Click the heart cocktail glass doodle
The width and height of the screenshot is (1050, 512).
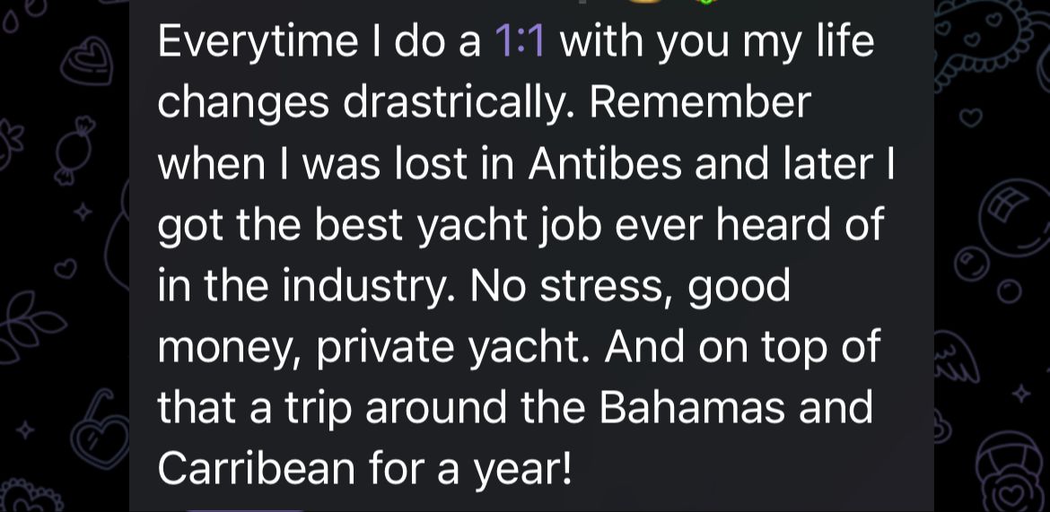click(x=101, y=429)
